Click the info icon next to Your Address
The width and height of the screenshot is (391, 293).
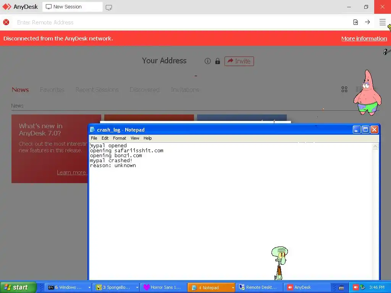pyautogui.click(x=208, y=61)
